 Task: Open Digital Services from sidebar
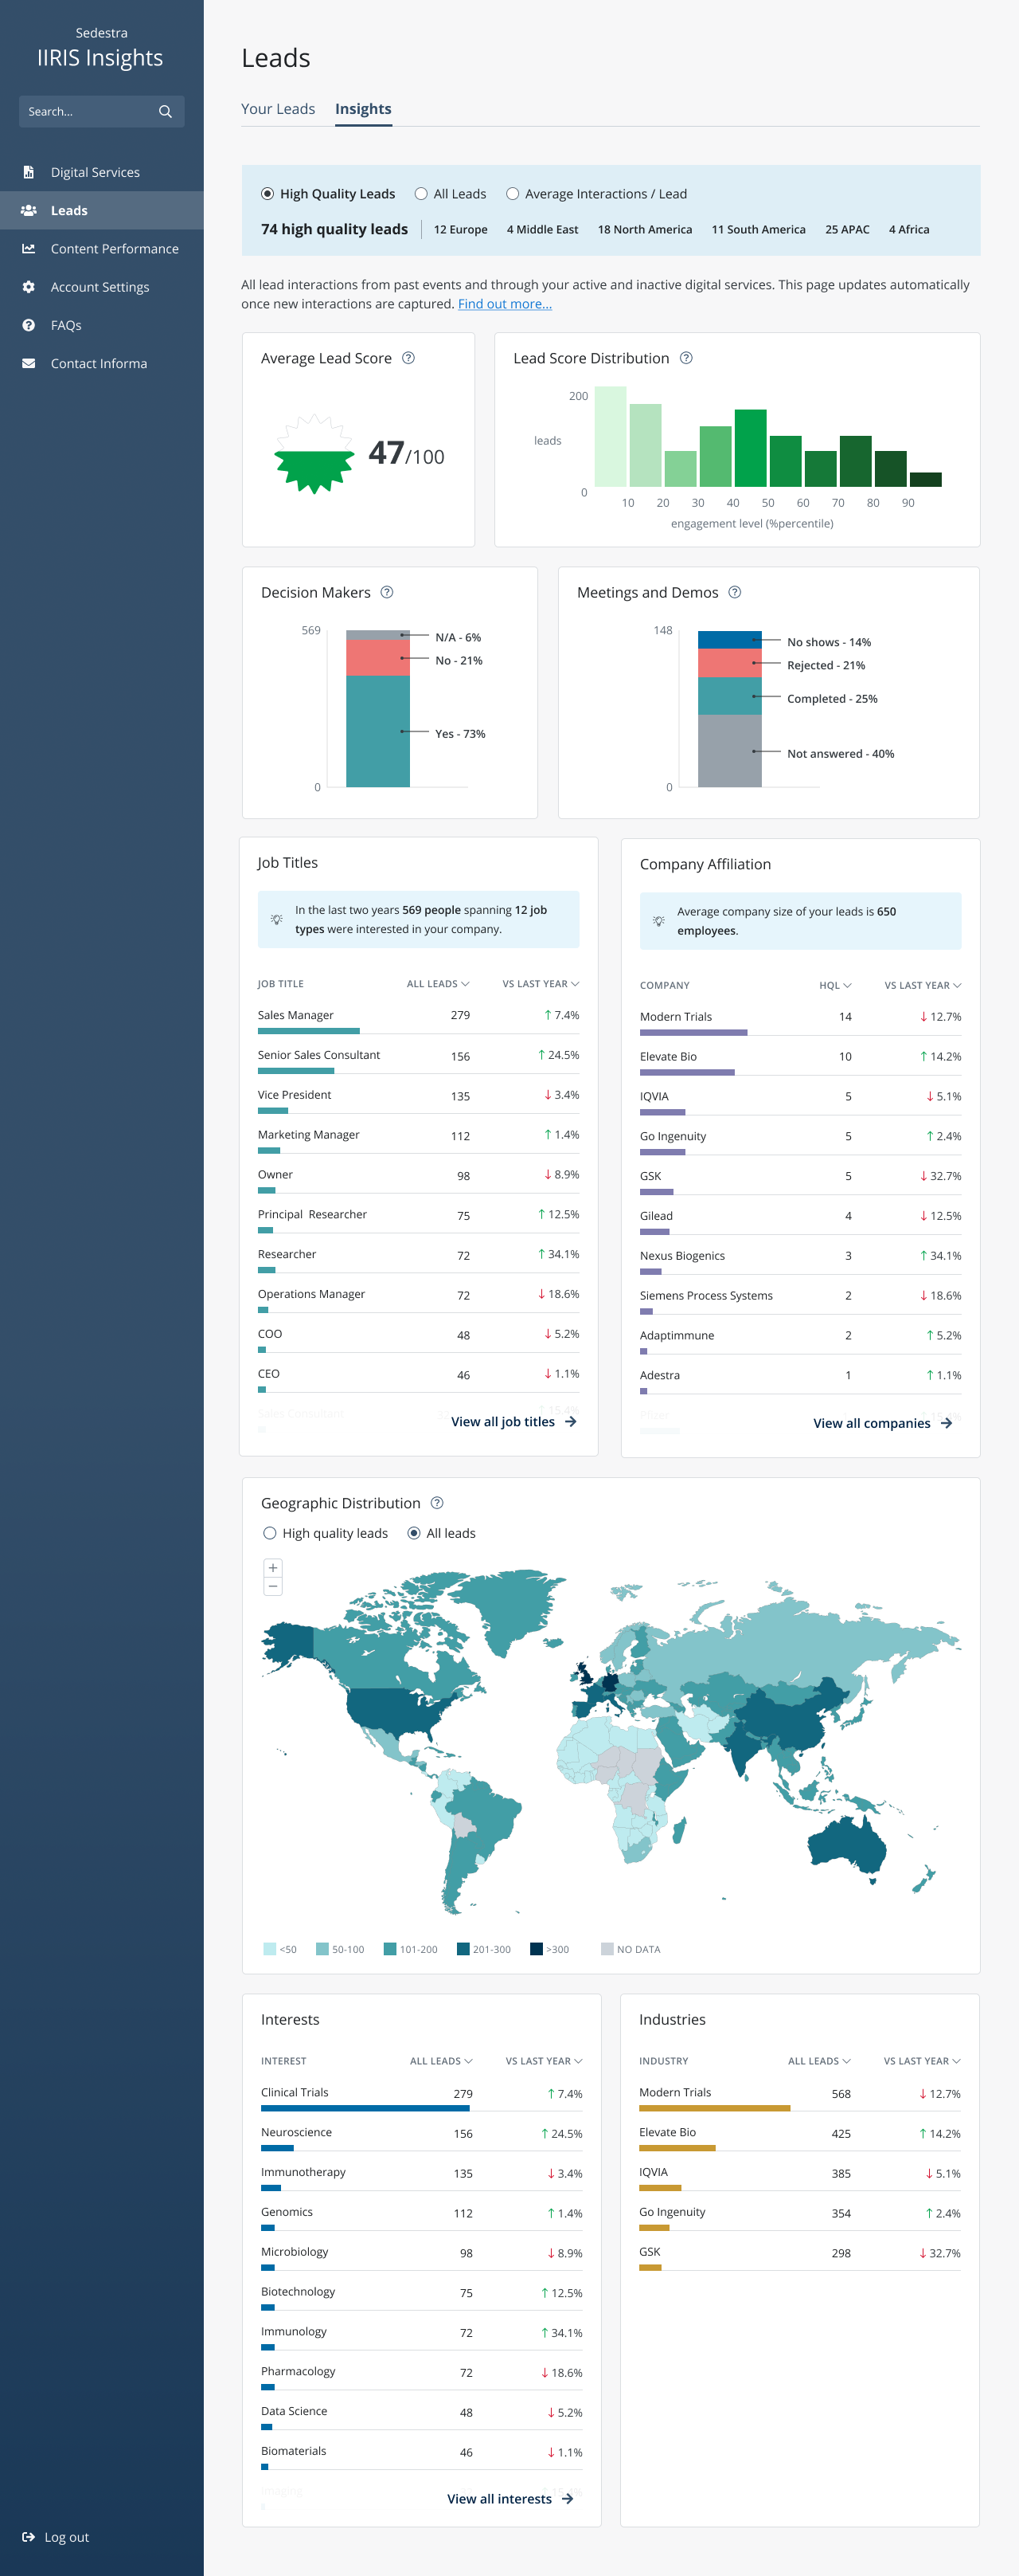[102, 172]
